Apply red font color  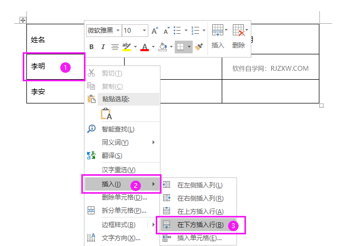145,47
